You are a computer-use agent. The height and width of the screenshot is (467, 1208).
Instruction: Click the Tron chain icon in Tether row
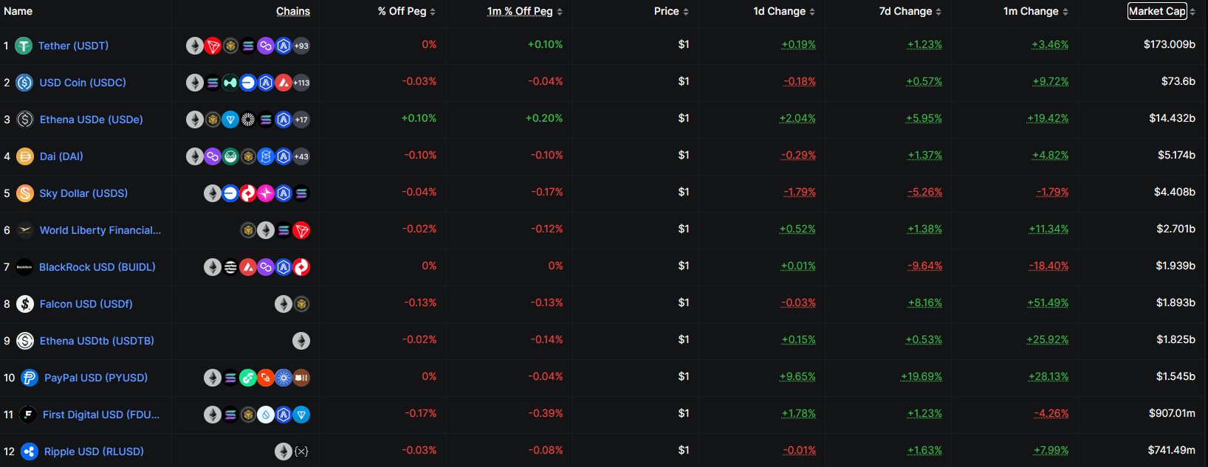(x=213, y=46)
